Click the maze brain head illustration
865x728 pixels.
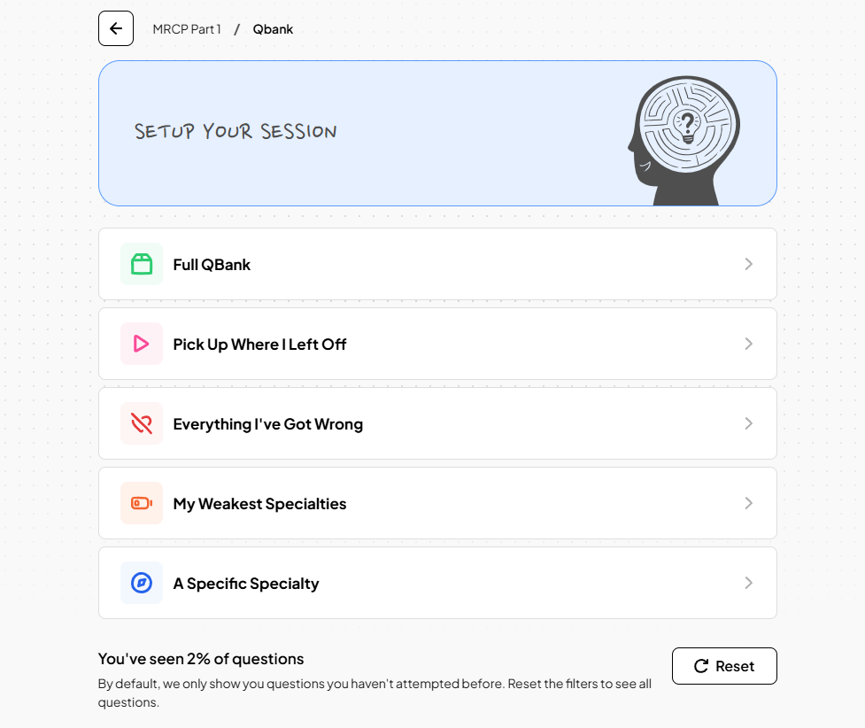click(684, 141)
